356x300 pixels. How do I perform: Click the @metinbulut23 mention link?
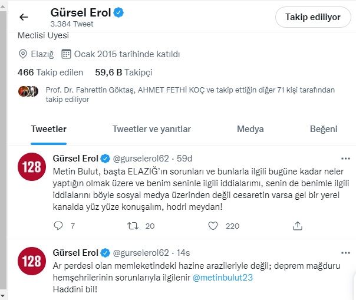click(223, 278)
